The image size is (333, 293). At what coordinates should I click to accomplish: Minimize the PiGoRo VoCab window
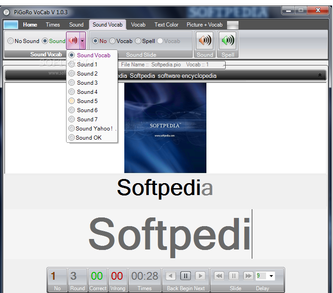[289, 11]
